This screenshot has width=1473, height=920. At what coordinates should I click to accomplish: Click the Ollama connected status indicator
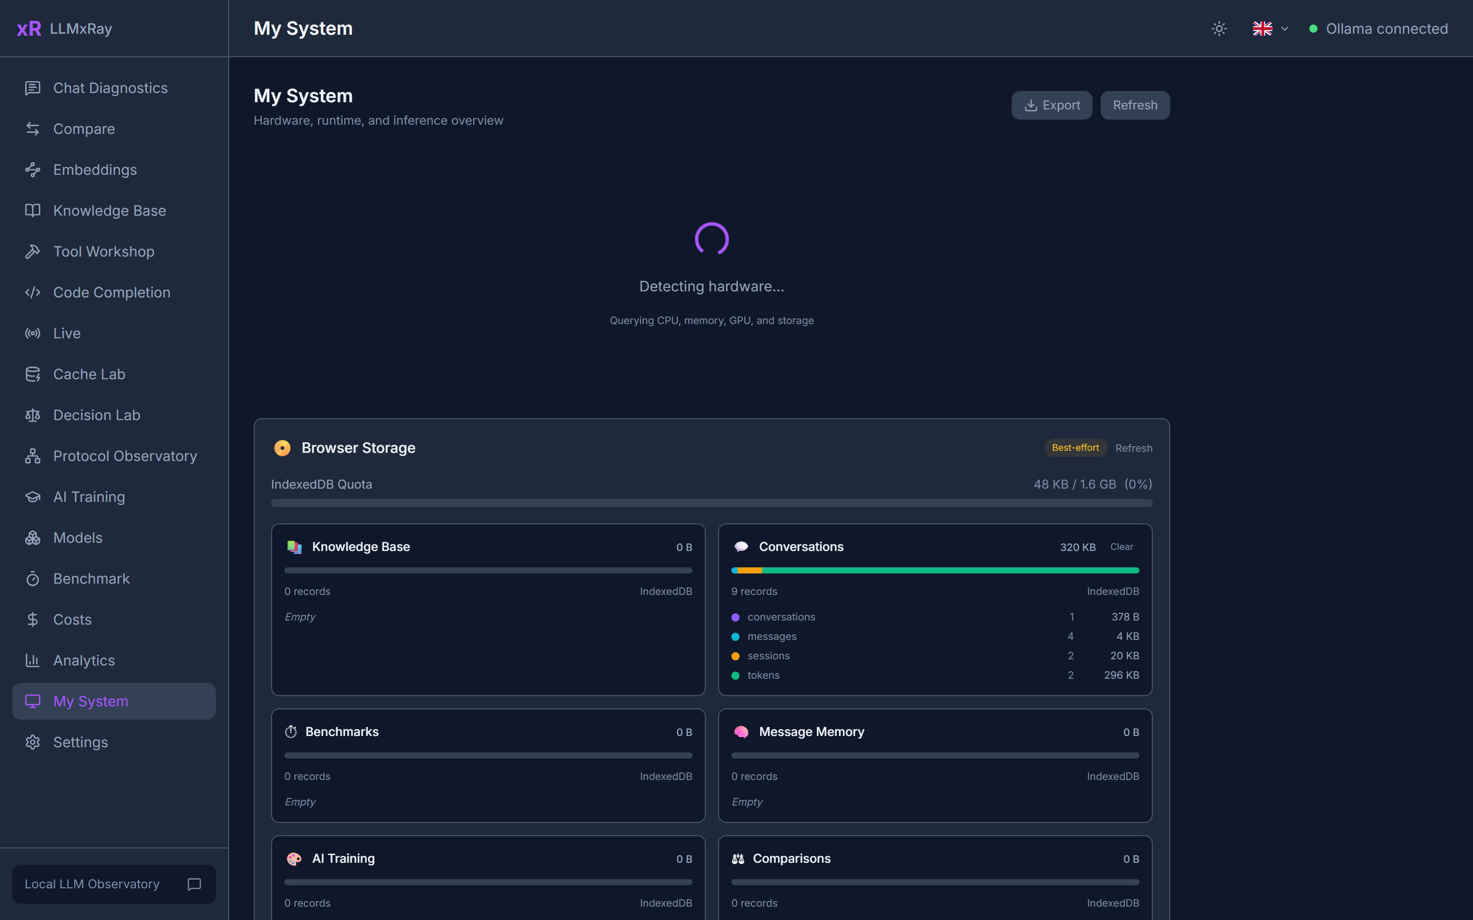coord(1379,29)
